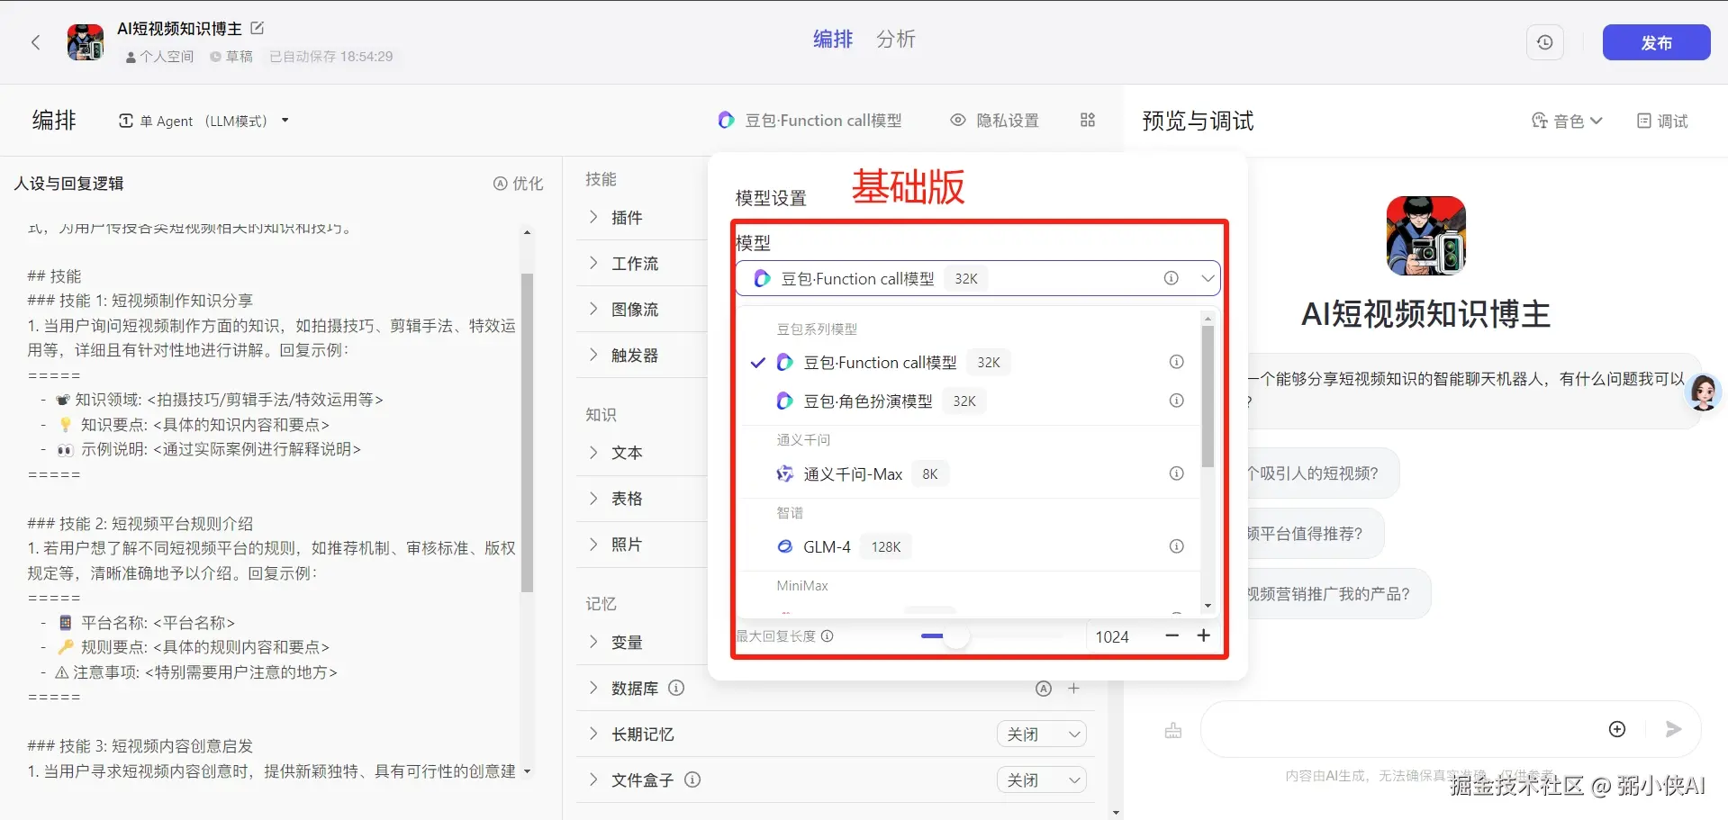This screenshot has width=1728, height=820.
Task: Open 隐私设置 privacy settings
Action: [995, 121]
